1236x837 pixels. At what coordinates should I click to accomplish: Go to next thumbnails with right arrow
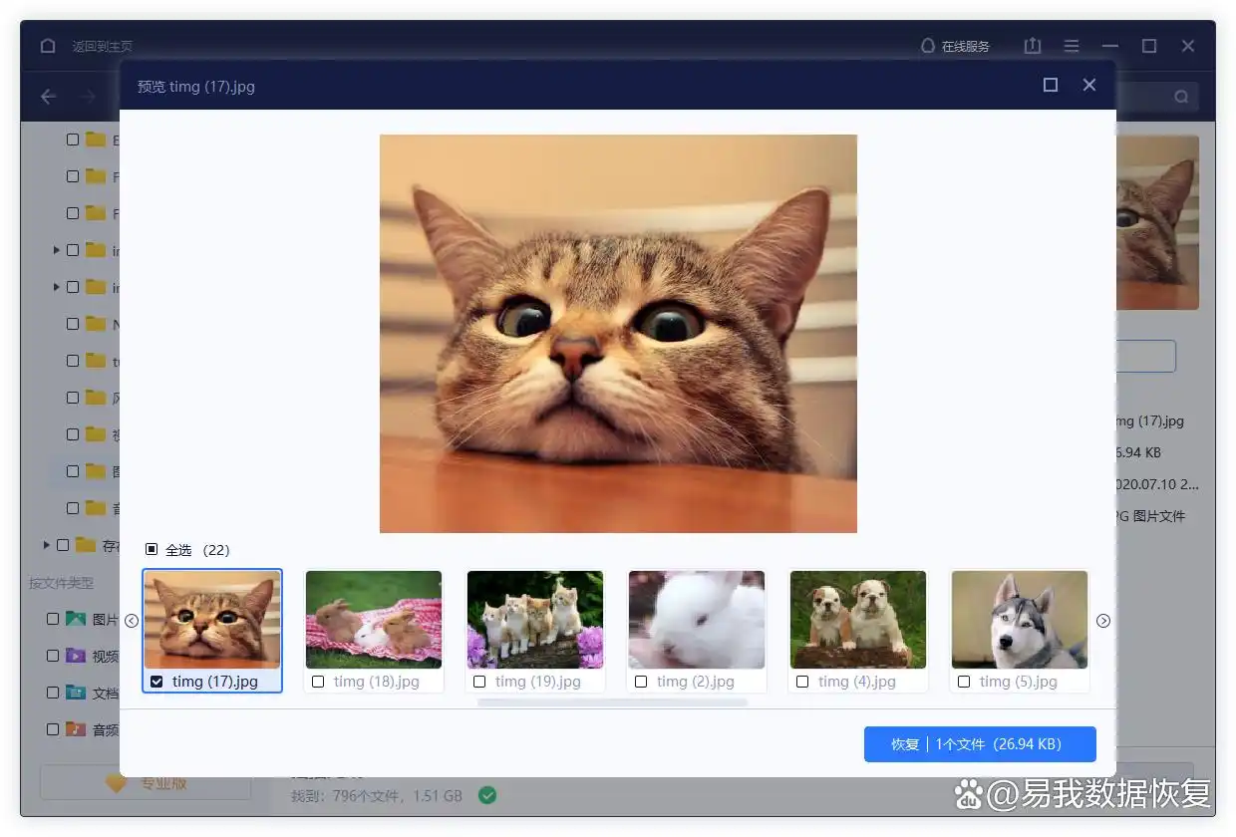tap(1103, 621)
